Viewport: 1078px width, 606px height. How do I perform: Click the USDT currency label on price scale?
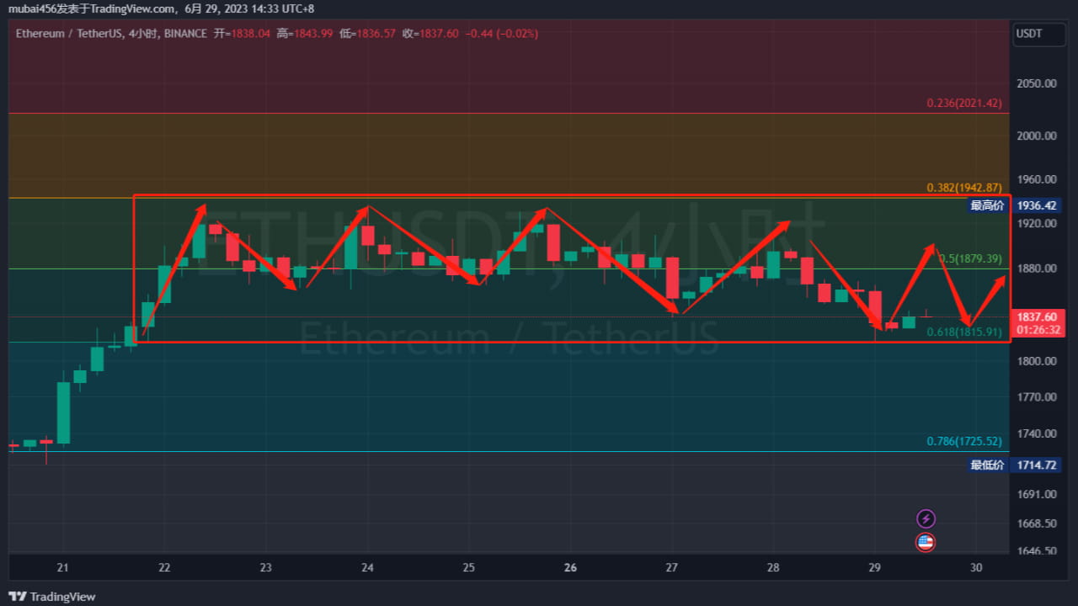click(1038, 35)
